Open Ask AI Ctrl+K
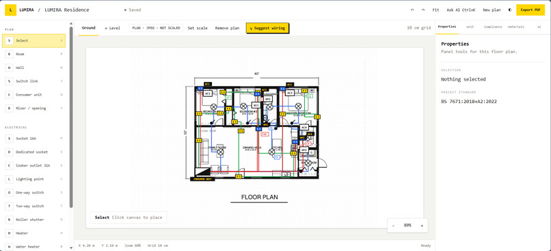 point(461,10)
